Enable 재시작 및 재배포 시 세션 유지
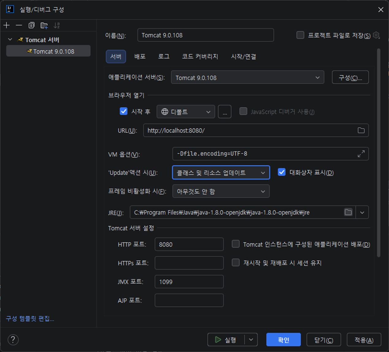The width and height of the screenshot is (389, 352). pos(236,262)
